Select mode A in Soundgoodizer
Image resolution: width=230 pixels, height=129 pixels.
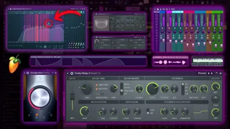[29, 115]
